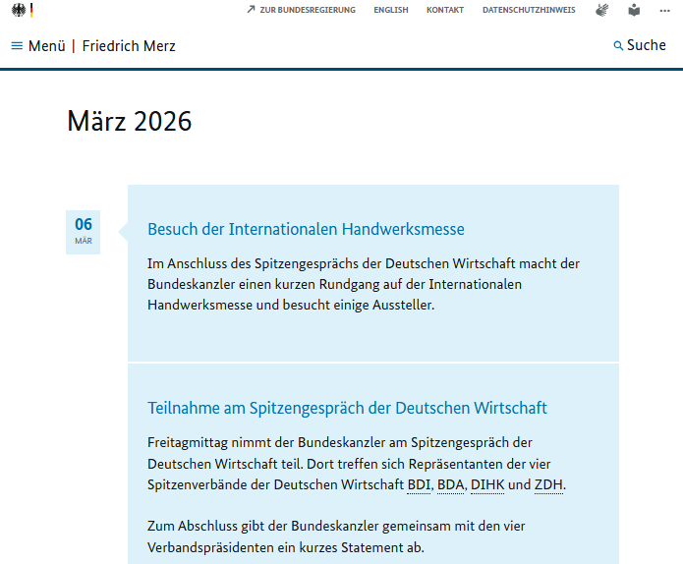Show the DIHK abbreviation explanation

point(486,484)
